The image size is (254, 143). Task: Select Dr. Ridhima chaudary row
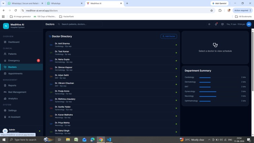[x=113, y=100]
